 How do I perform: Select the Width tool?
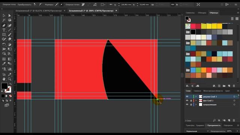click(4, 49)
